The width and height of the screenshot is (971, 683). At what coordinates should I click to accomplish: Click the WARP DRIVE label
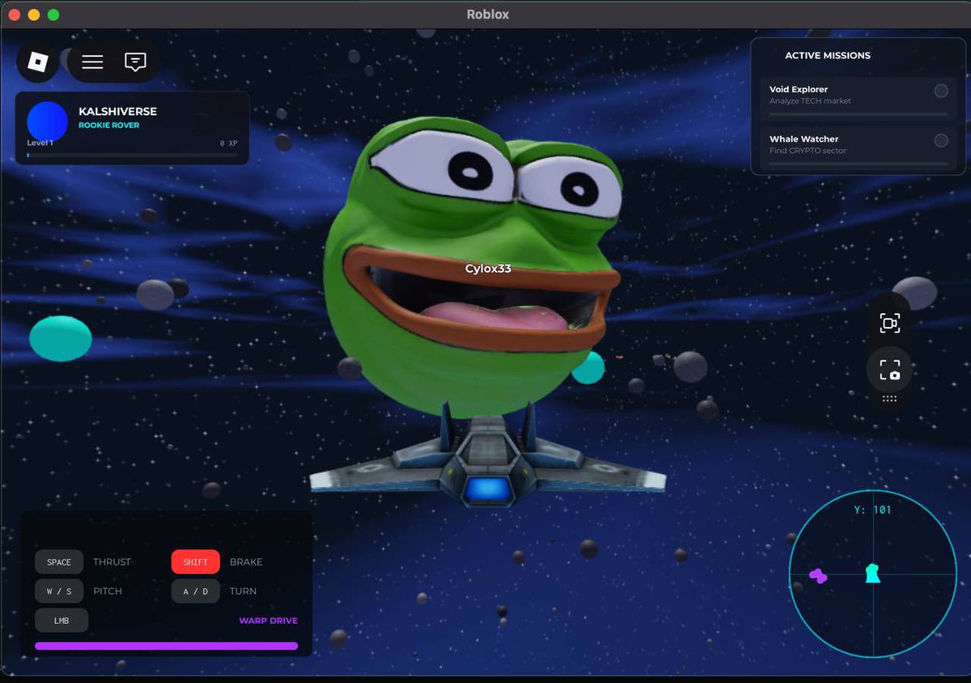pyautogui.click(x=269, y=621)
